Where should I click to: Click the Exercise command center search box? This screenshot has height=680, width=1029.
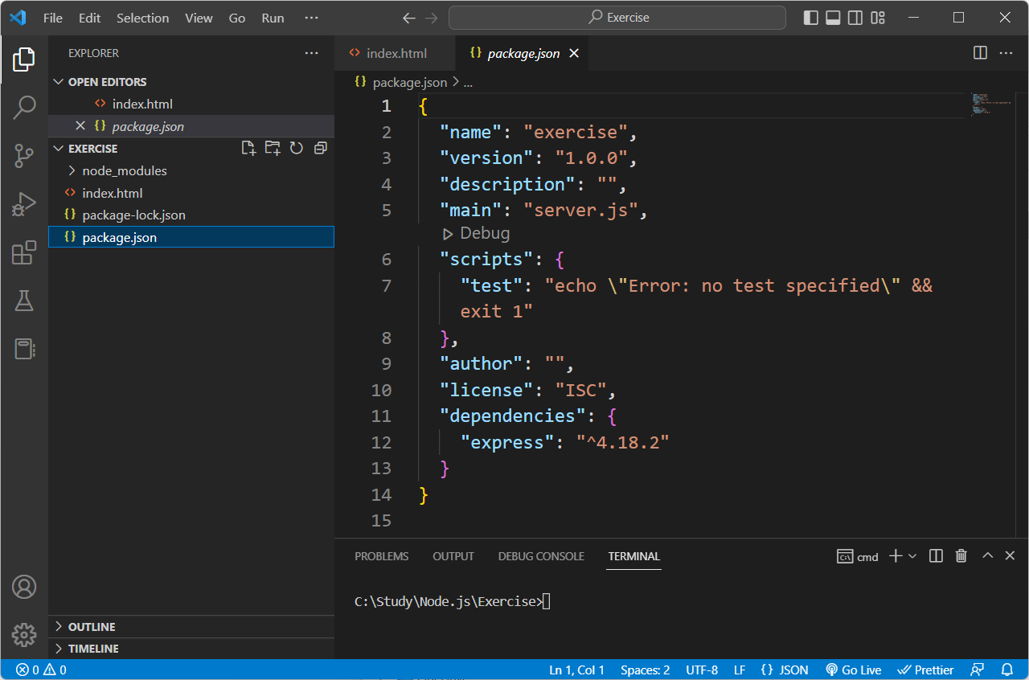click(617, 18)
